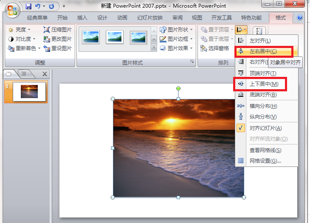The image size is (310, 223).
Task: Apply the first picture style thumbnail
Action: pyautogui.click(x=91, y=37)
